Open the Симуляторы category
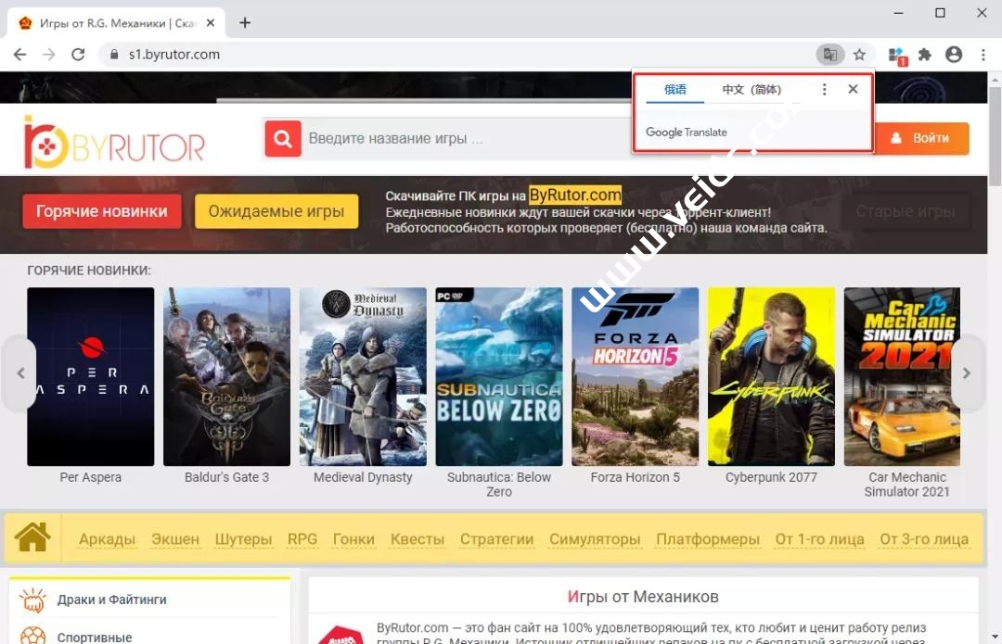The image size is (1002, 644). point(595,539)
